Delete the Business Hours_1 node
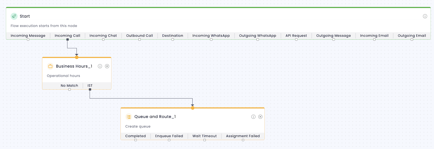 (107, 66)
